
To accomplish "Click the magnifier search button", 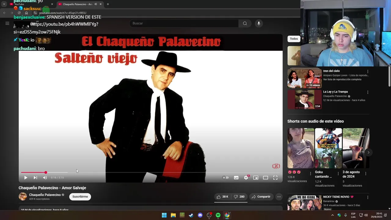I will pos(245,23).
